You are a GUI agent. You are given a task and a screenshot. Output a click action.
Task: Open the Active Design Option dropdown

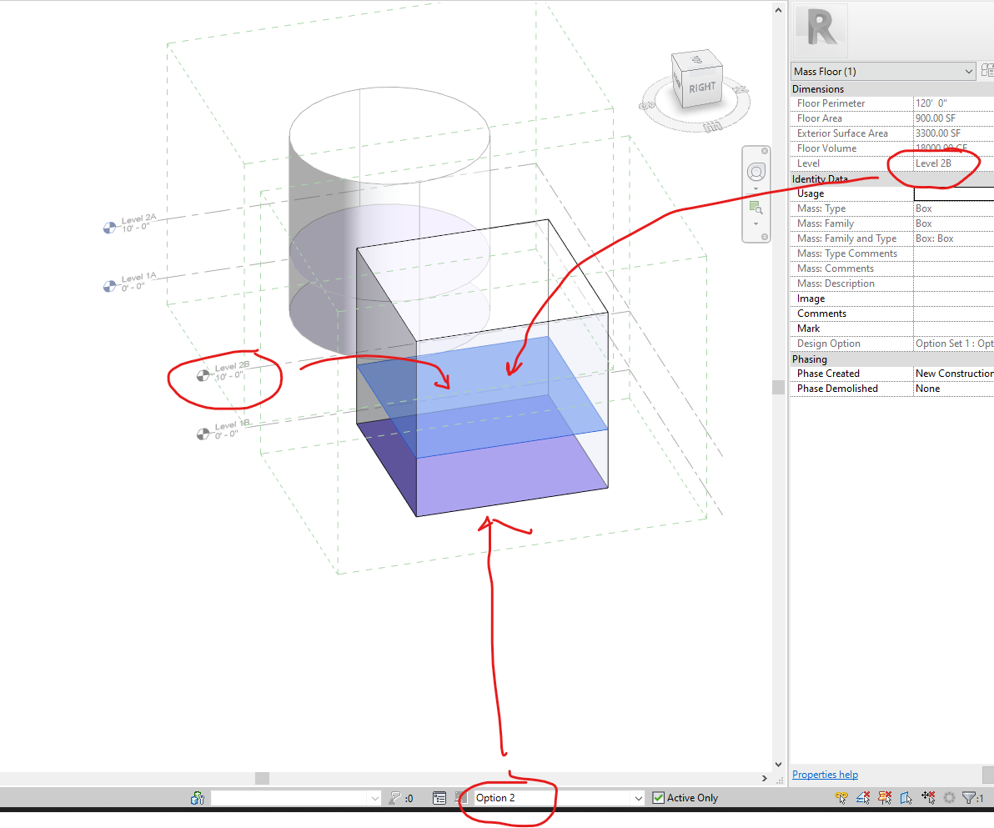point(638,798)
